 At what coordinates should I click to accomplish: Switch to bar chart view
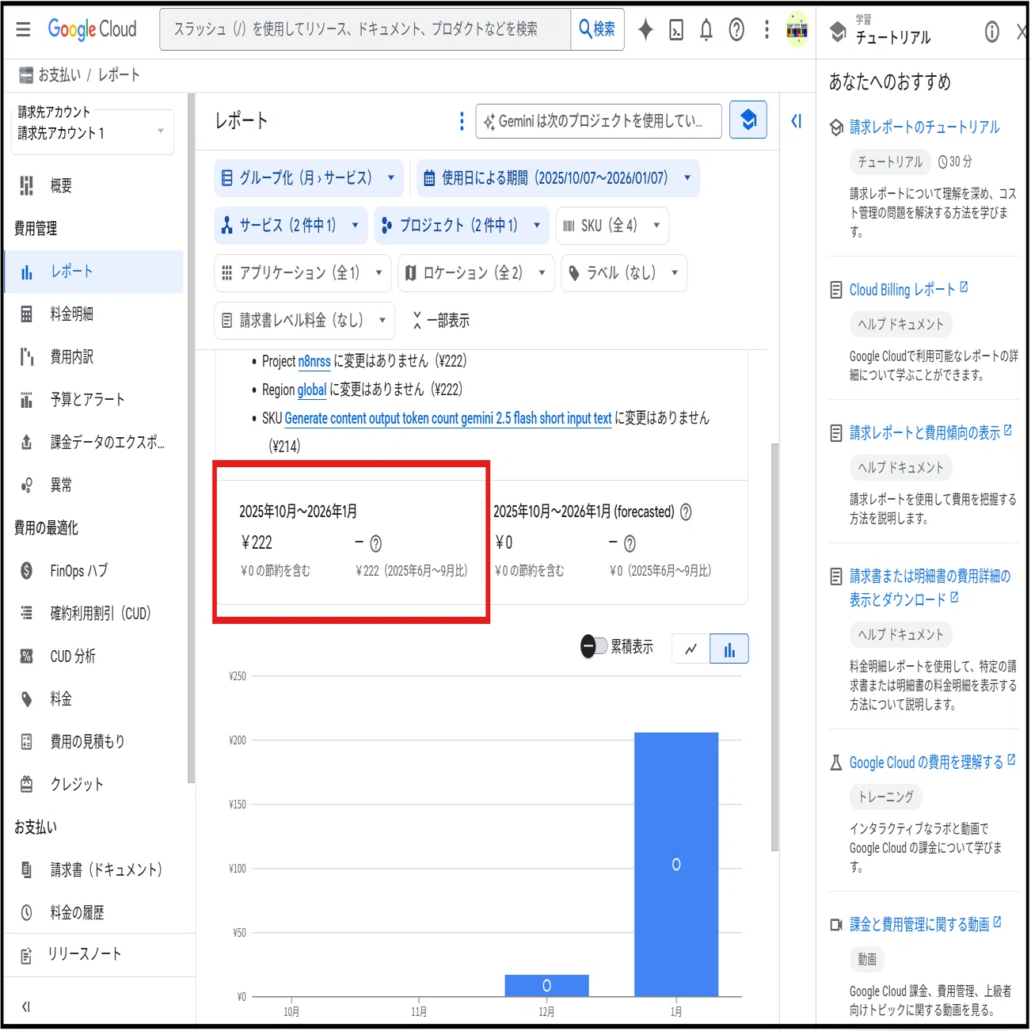coord(729,649)
